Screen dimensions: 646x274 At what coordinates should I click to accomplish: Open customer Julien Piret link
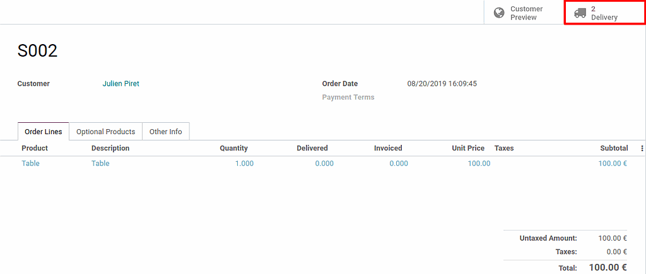point(121,84)
